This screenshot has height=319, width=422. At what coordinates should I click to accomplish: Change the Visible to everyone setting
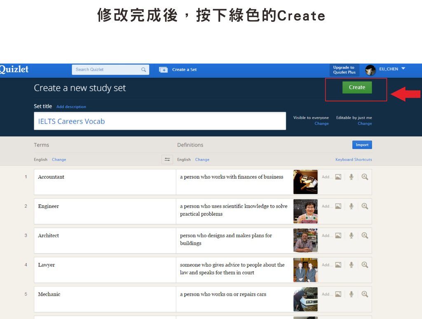(321, 123)
